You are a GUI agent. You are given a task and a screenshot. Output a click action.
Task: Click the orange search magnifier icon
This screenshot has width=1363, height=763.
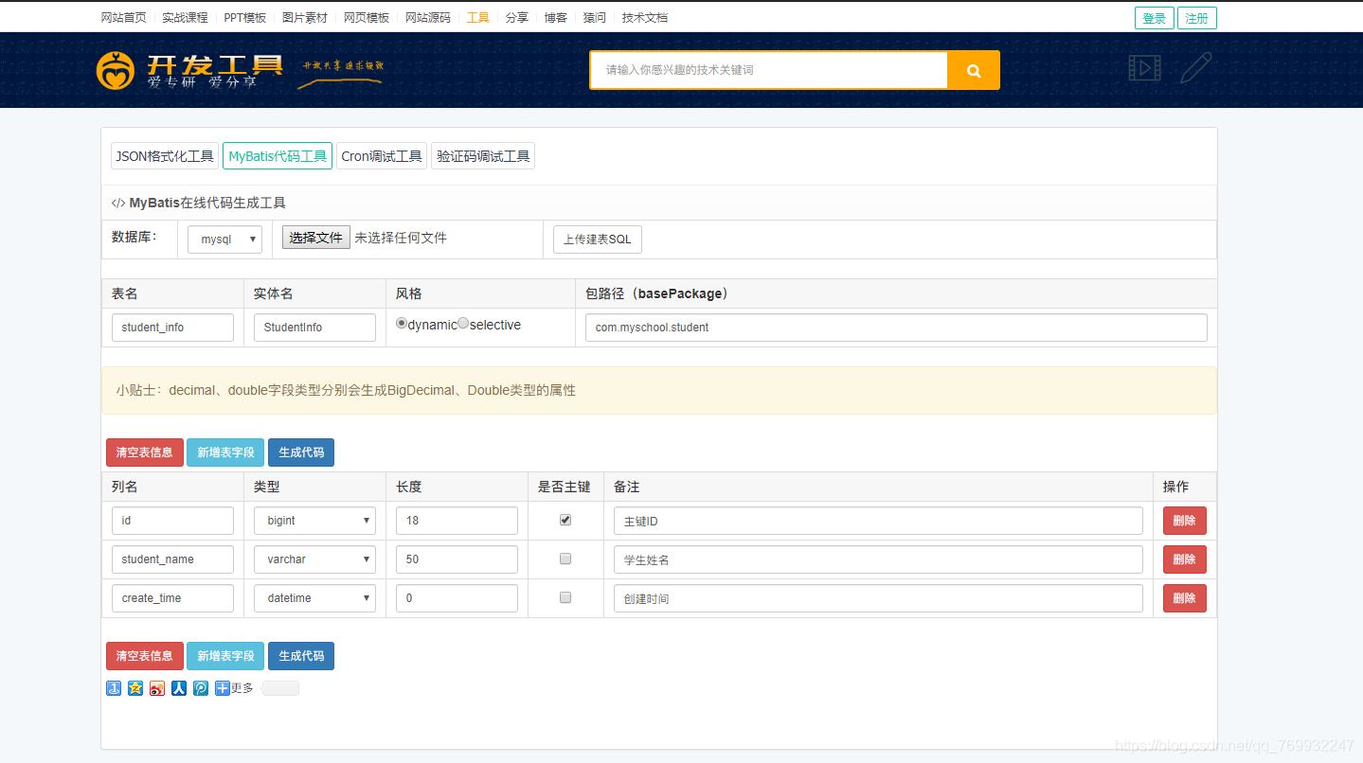click(x=973, y=69)
